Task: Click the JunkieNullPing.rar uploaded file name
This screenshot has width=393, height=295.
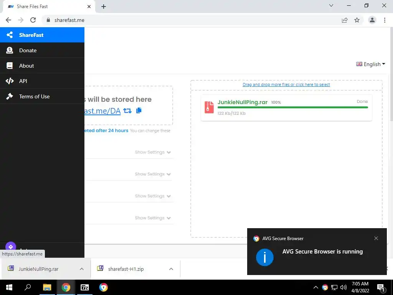Action: tap(243, 102)
